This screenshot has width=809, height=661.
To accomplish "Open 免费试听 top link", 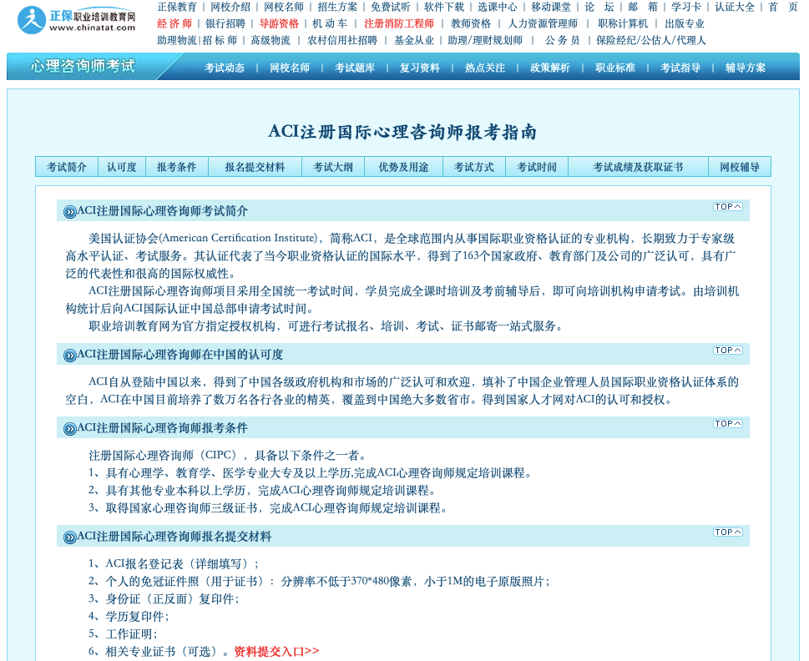I will coord(391,8).
